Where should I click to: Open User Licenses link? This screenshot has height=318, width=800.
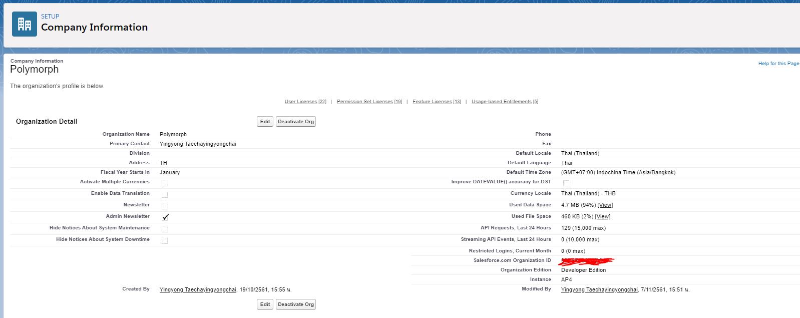[305, 102]
